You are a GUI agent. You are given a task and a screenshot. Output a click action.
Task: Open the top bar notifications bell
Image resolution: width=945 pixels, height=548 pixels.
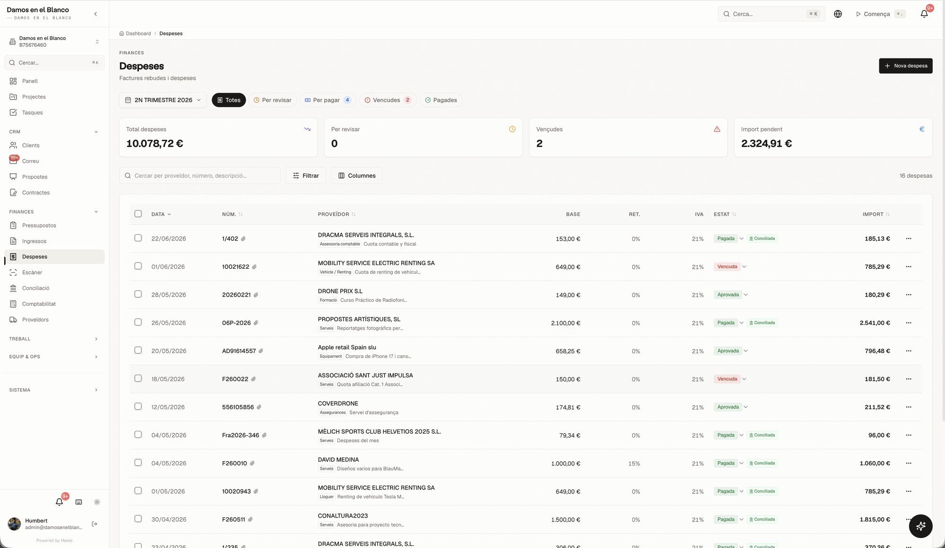(924, 14)
